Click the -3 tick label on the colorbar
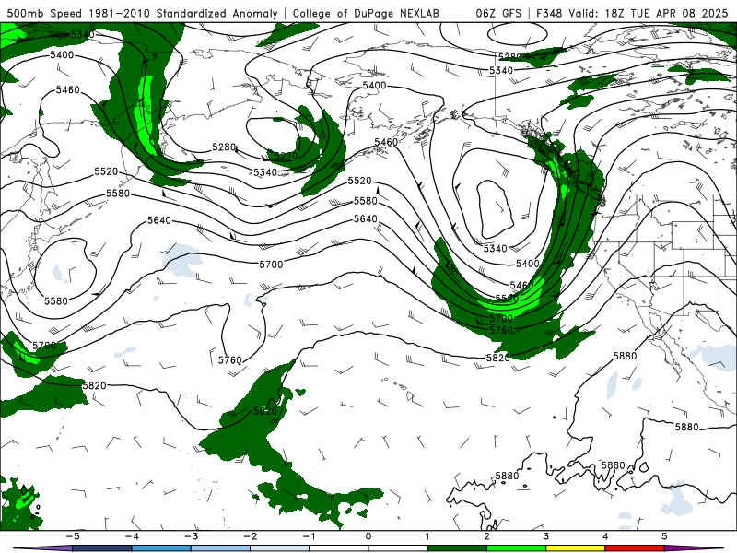Screen dimensions: 737x553 click(191, 536)
